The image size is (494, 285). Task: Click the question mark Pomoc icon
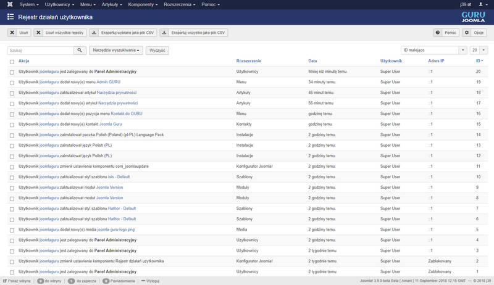(x=438, y=33)
